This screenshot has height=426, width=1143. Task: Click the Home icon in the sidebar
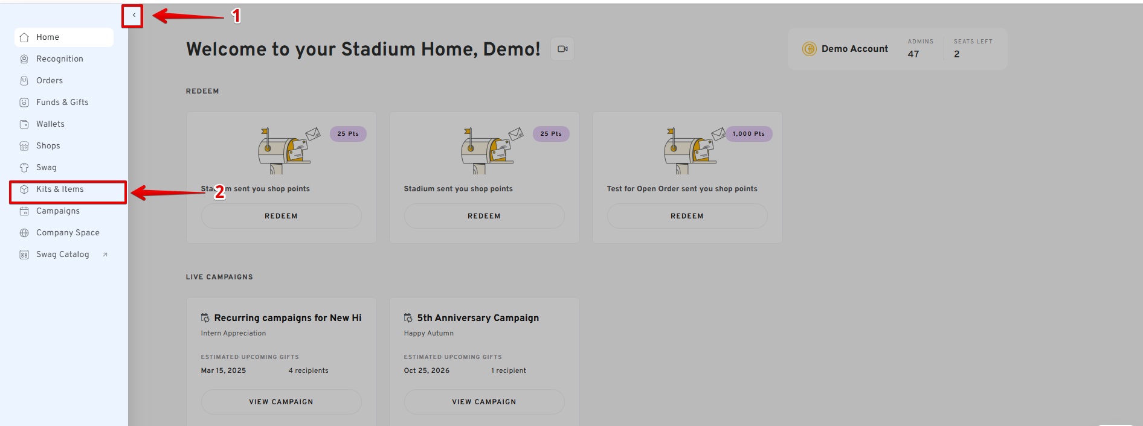point(24,37)
